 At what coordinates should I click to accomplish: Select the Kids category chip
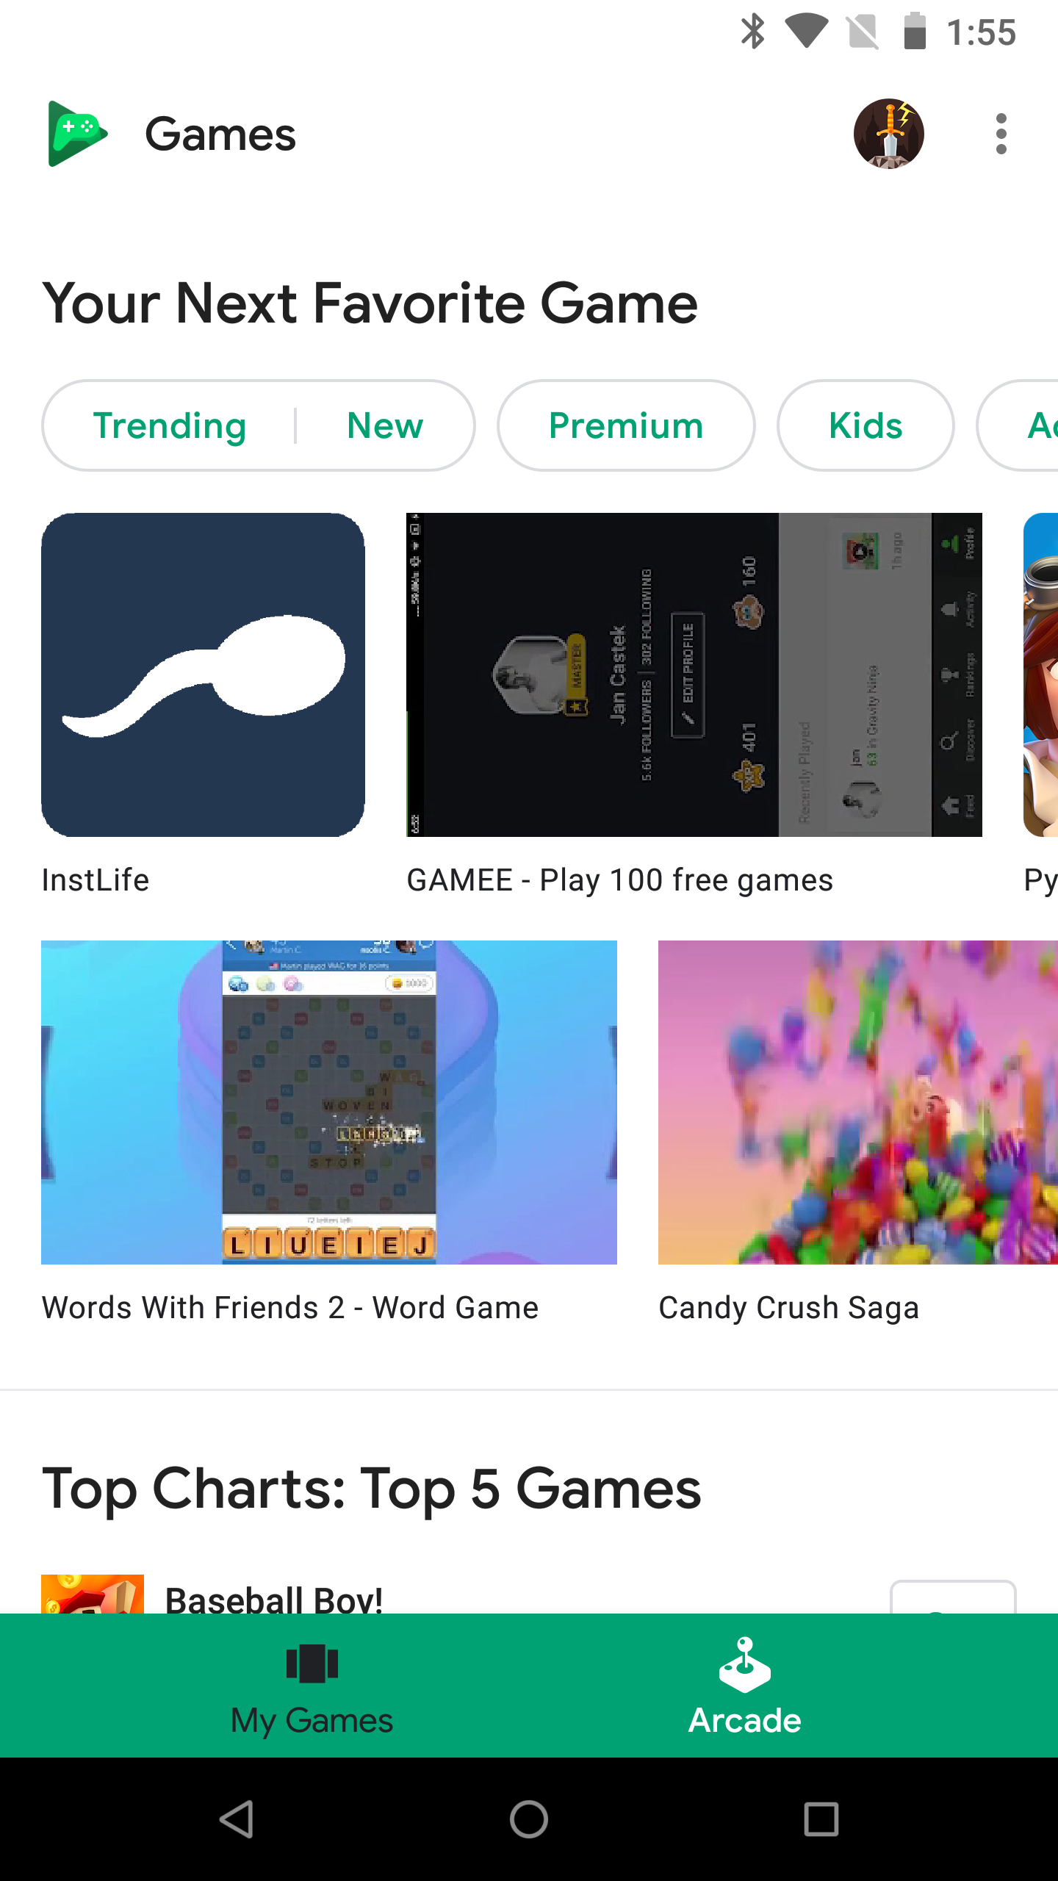pyautogui.click(x=866, y=425)
